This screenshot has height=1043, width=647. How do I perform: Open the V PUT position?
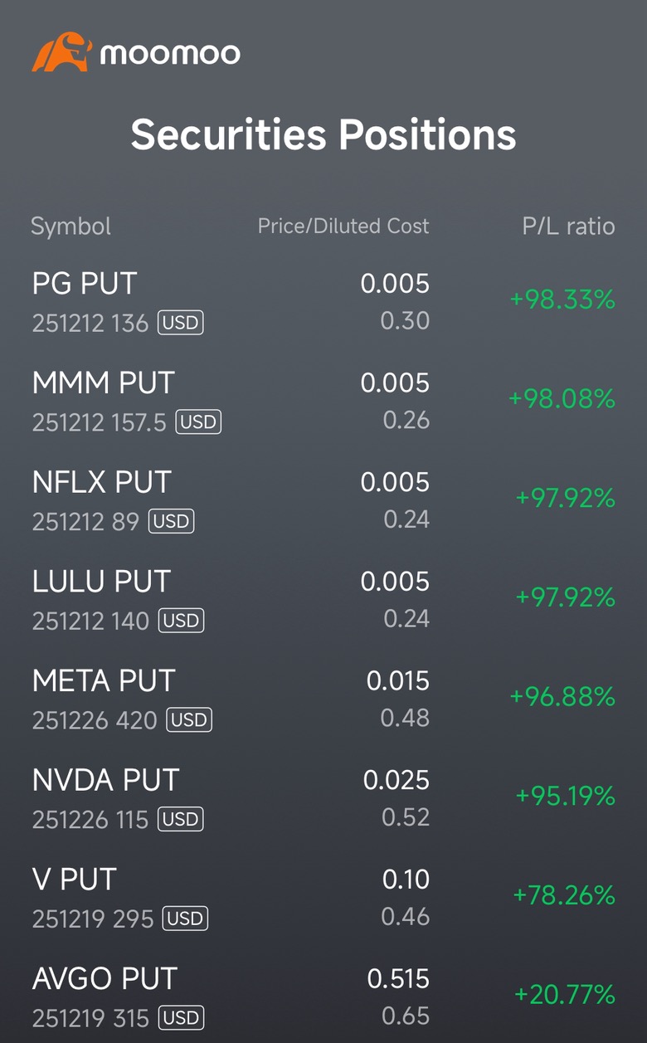[75, 880]
